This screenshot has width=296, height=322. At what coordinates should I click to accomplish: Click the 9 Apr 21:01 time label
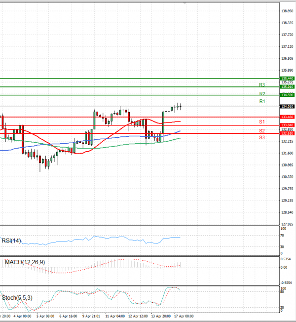[x=91, y=316]
